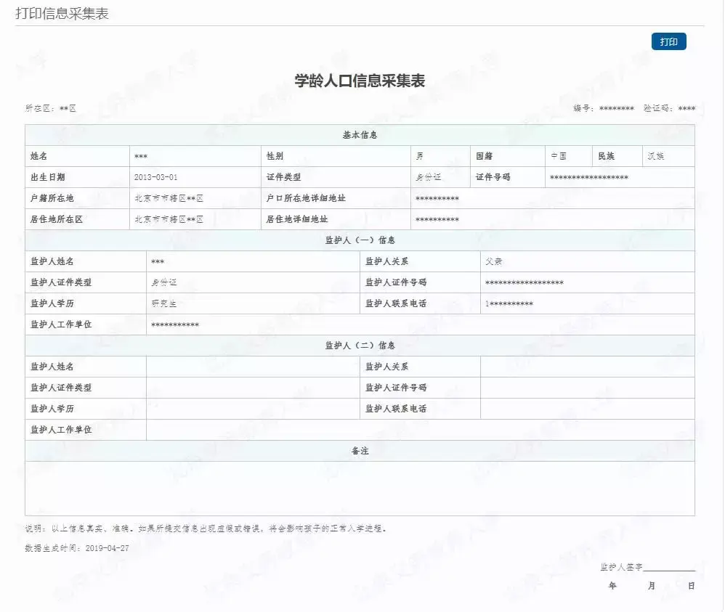Screen dimensions: 725x612
Task: Select the 中国 value cell
Action: point(569,156)
